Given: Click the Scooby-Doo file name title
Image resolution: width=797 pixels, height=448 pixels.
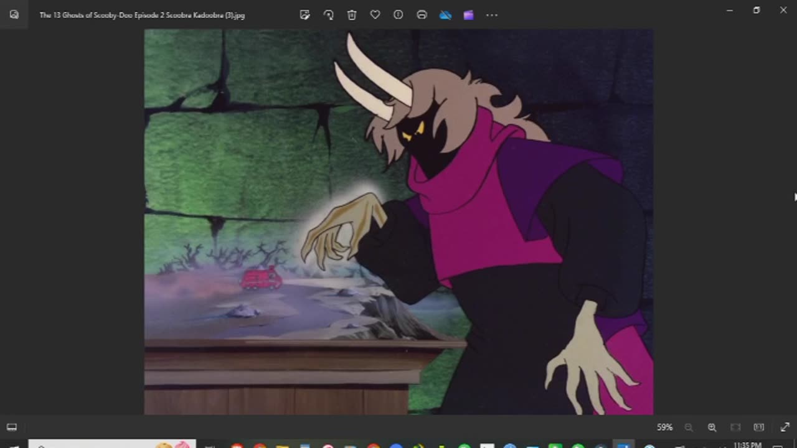Looking at the screenshot, I should pos(142,15).
